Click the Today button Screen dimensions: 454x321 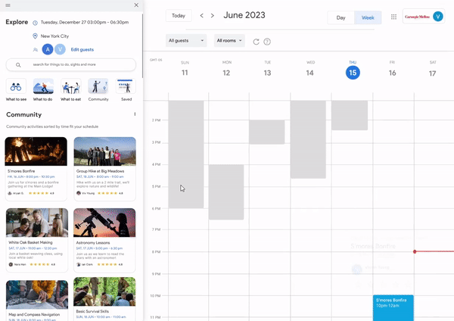coord(179,16)
